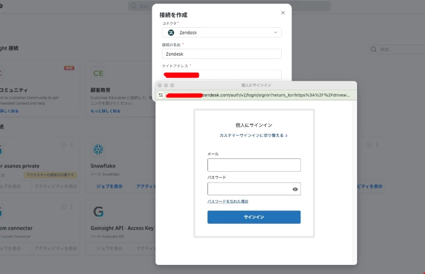This screenshot has height=274, width=425.
Task: Close the 接続を作成 dialog with X
Action: coord(283,13)
